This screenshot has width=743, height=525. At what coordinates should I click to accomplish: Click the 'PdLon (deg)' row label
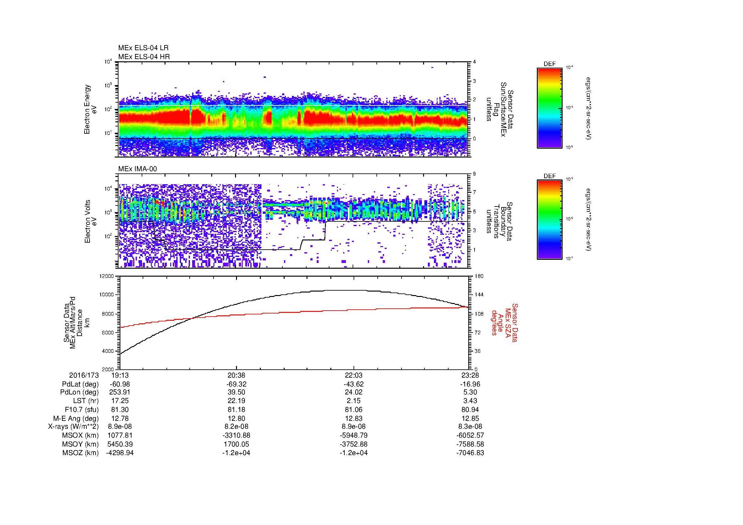coord(79,392)
